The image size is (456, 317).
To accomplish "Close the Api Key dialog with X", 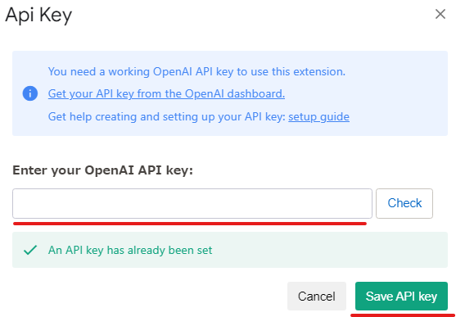I will [440, 14].
